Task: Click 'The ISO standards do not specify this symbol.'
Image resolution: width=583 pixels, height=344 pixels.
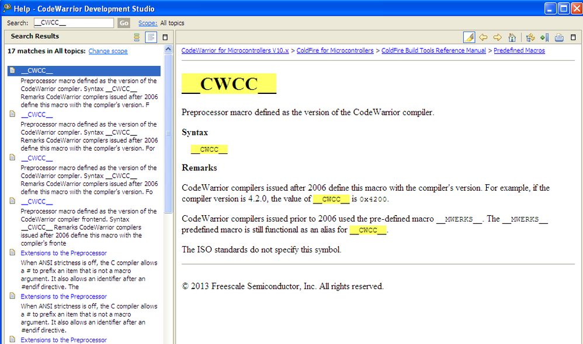Action: 261,250
